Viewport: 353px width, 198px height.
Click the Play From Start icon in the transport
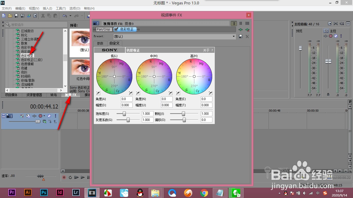(76, 177)
